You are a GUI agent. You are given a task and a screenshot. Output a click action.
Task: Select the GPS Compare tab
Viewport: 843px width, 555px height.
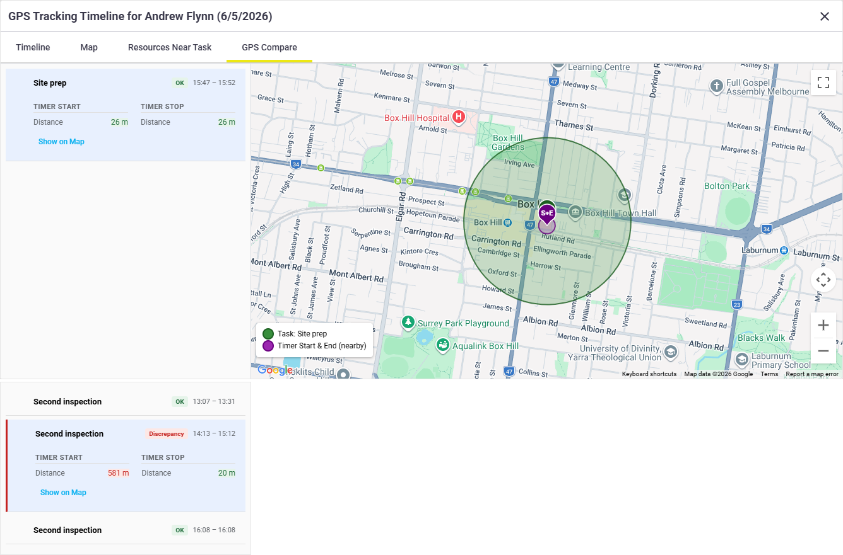pos(269,47)
